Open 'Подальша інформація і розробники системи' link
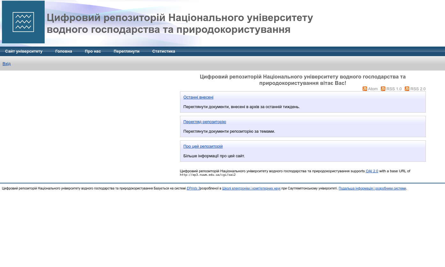This screenshot has width=445, height=267. (372, 188)
